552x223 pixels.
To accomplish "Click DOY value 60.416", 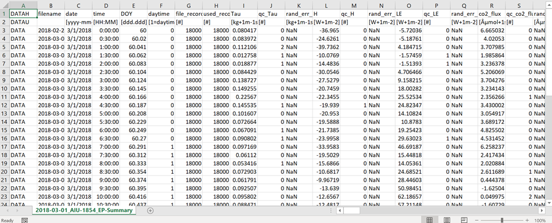I will 134,196.
